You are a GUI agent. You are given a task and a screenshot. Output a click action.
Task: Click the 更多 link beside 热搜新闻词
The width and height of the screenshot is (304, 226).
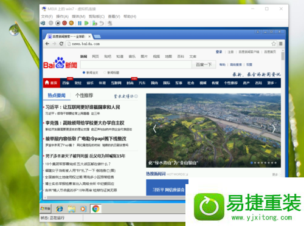click(x=275, y=174)
